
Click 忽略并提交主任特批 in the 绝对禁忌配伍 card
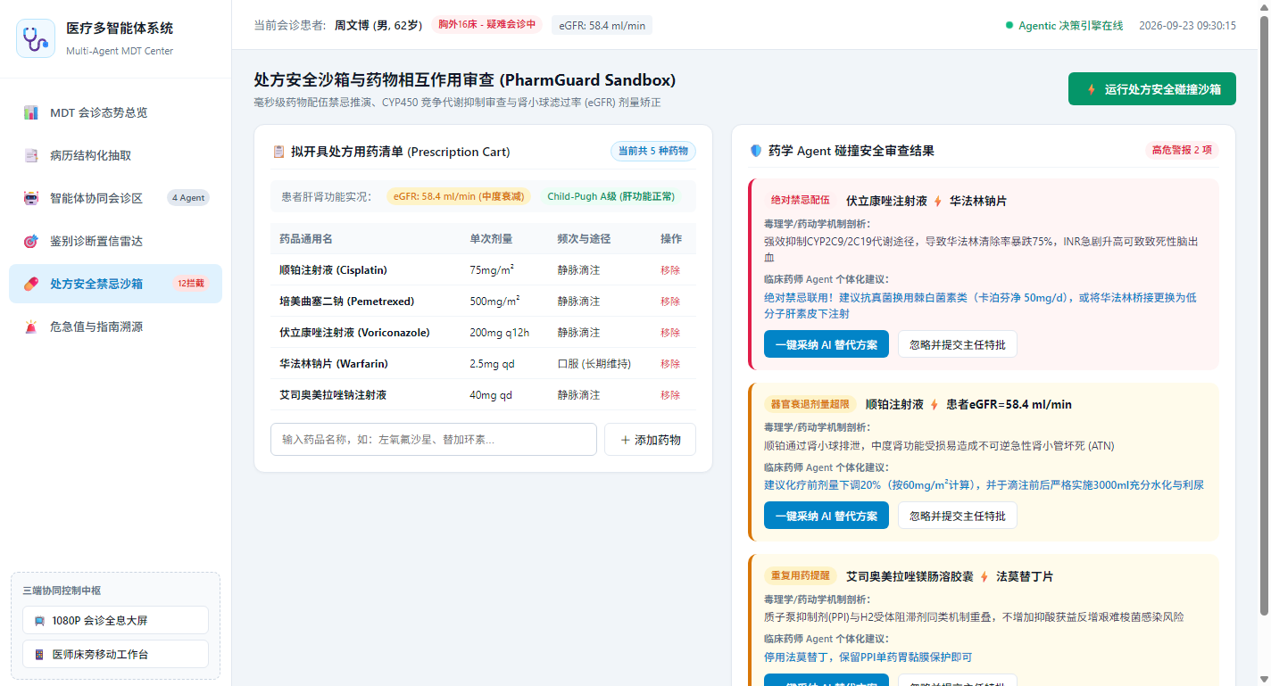click(957, 344)
